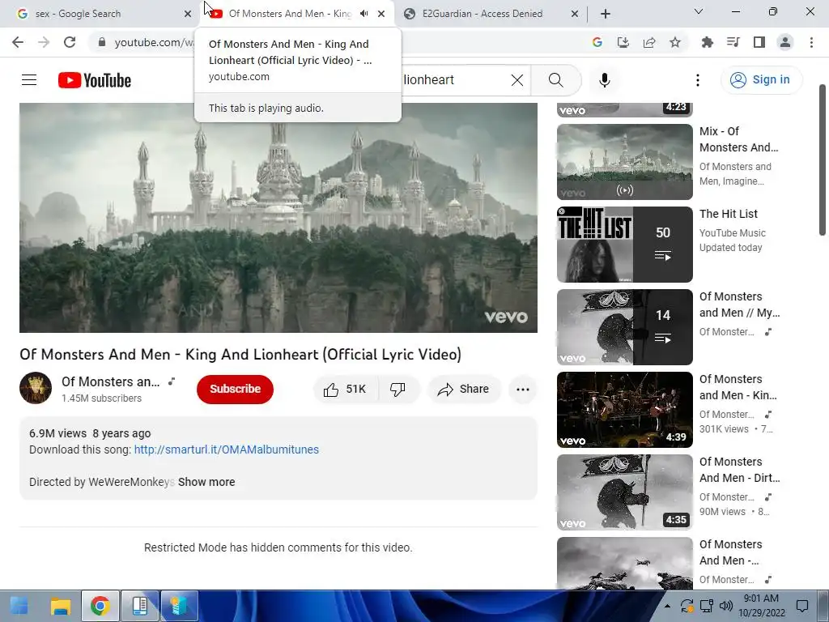The width and height of the screenshot is (829, 622).
Task: Reload the current page
Action: click(70, 42)
